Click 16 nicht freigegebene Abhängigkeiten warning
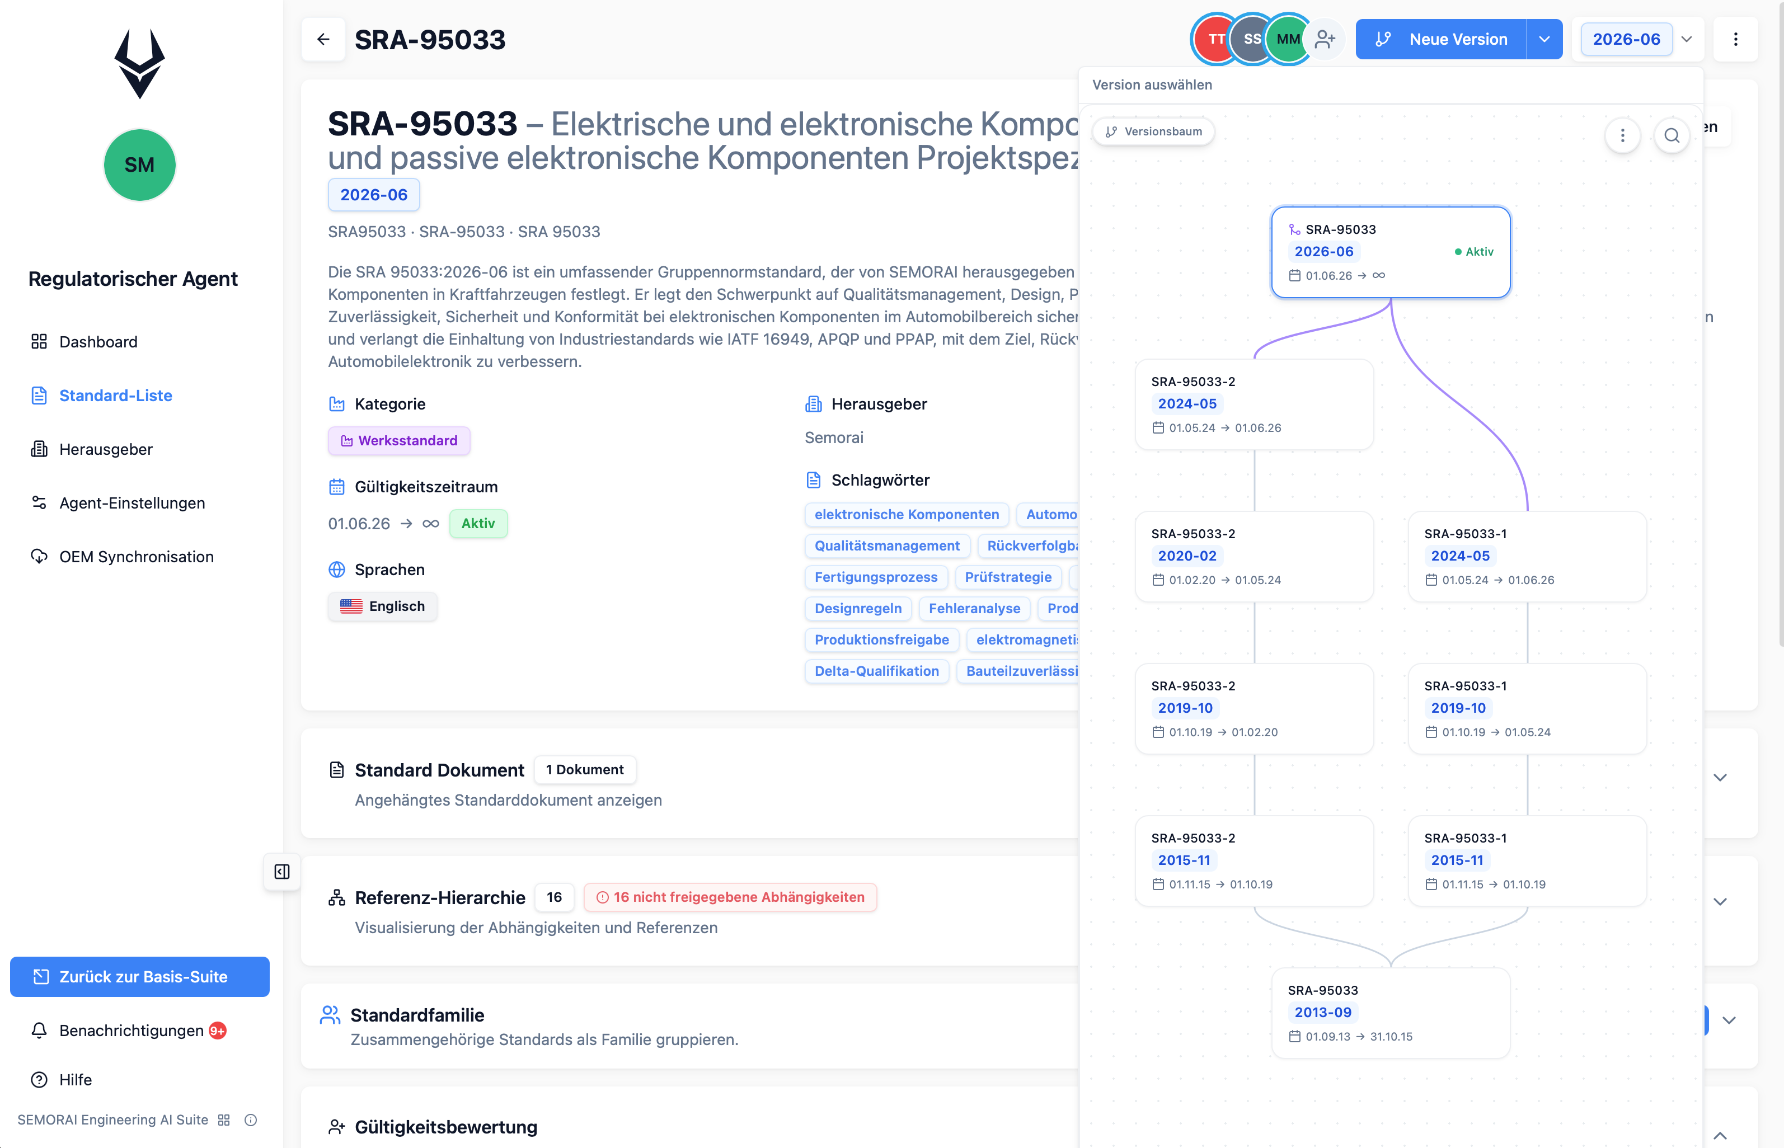 point(731,897)
